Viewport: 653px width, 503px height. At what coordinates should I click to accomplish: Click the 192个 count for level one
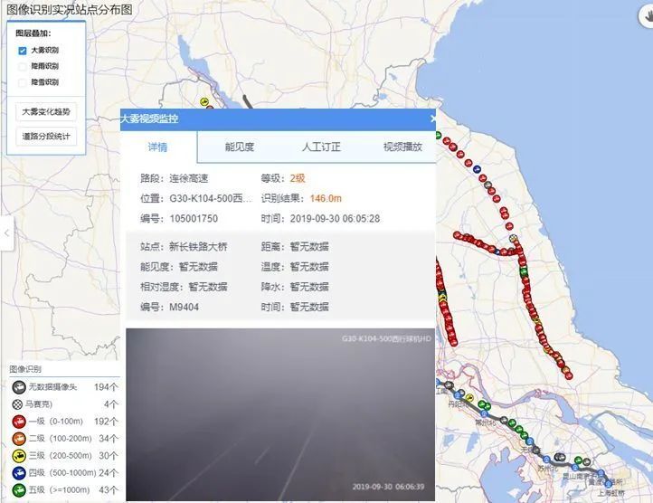(106, 422)
